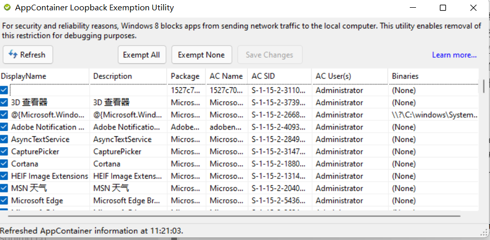Screen dimensions: 490x240
Task: Click the Refresh button
Action: coord(28,55)
